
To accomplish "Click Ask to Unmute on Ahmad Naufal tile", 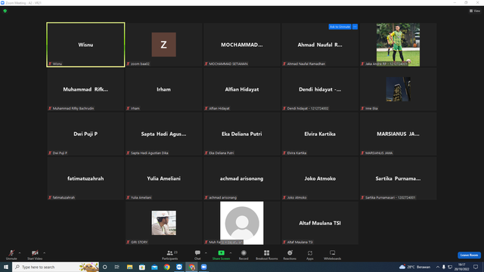I will 340,27.
